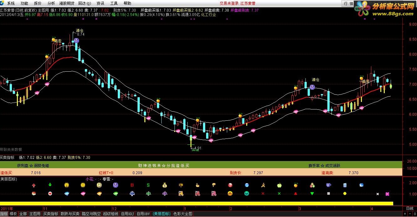Screen dimensions: 417x217
Task: Click the pointing-up hand icon
Action: click(197, 185)
